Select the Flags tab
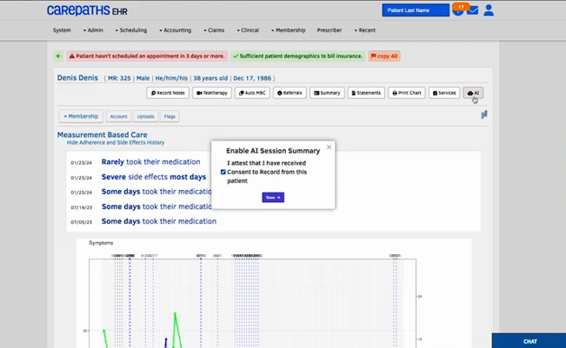The image size is (566, 348). [170, 116]
